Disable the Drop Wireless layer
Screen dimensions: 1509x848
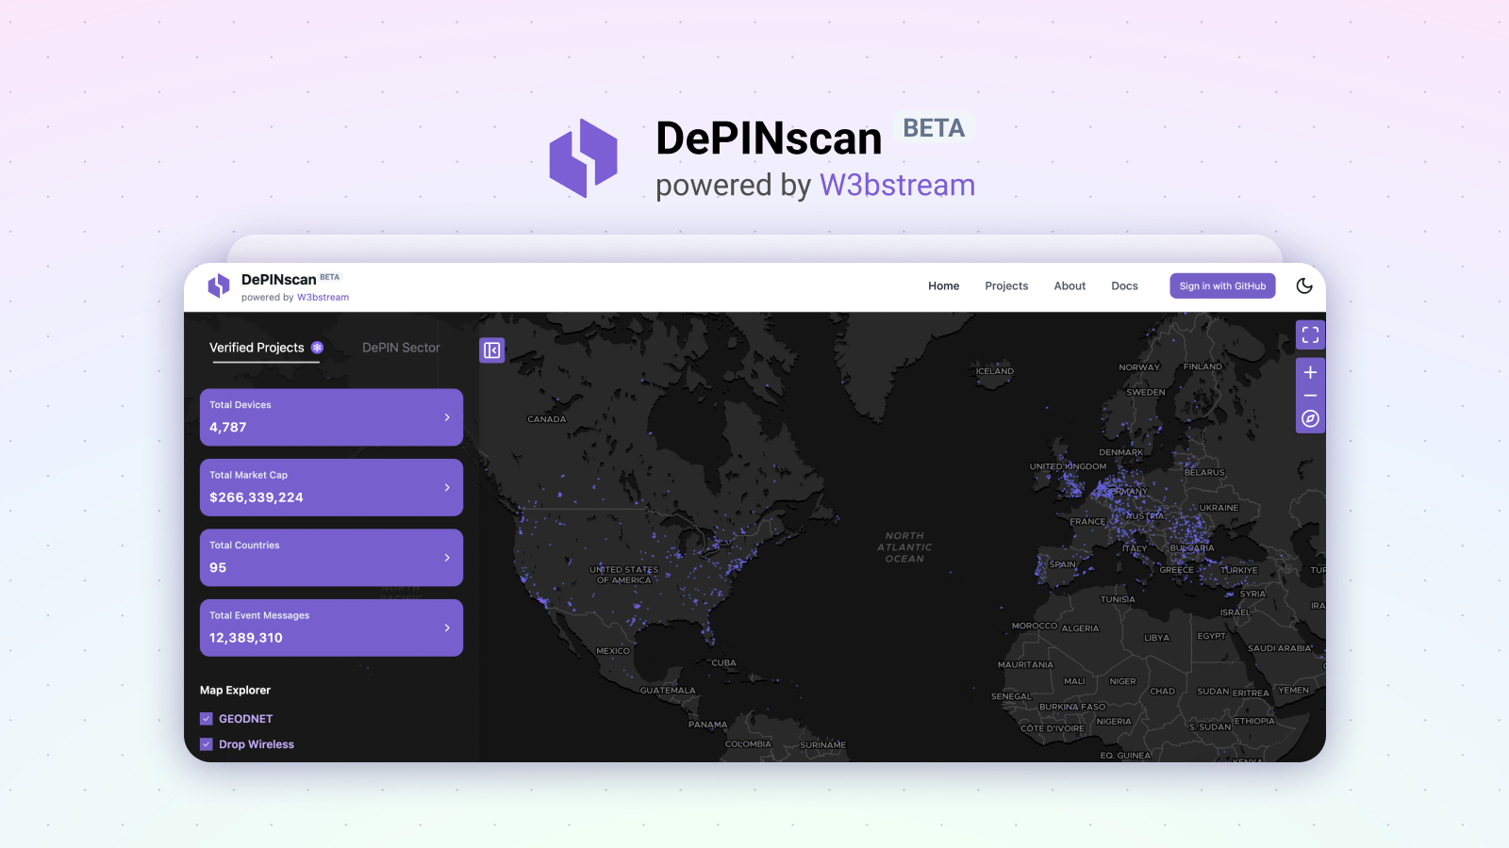pos(206,744)
